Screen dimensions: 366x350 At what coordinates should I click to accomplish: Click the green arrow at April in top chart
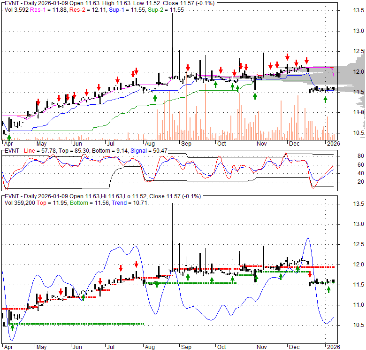pyautogui.click(x=8, y=137)
